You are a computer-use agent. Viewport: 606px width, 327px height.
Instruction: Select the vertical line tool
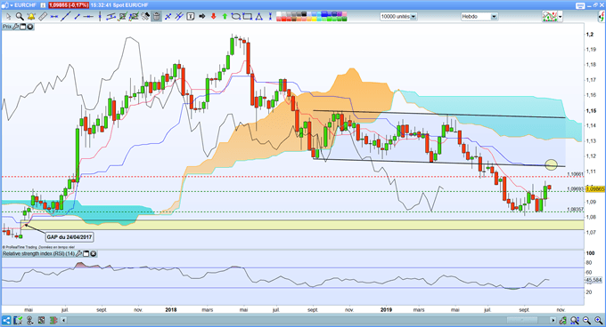pyautogui.click(x=100, y=17)
